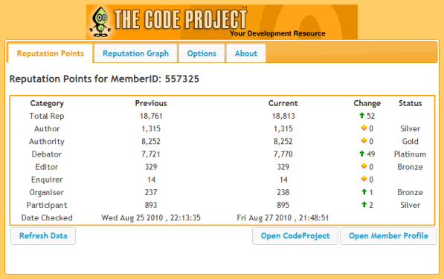The image size is (444, 279).
Task: Select the Reputation Points tab
Action: 51,53
